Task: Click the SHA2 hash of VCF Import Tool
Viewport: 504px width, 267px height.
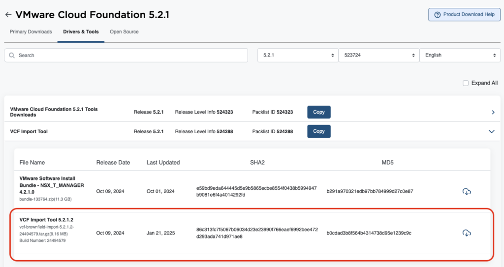Action: tap(257, 233)
